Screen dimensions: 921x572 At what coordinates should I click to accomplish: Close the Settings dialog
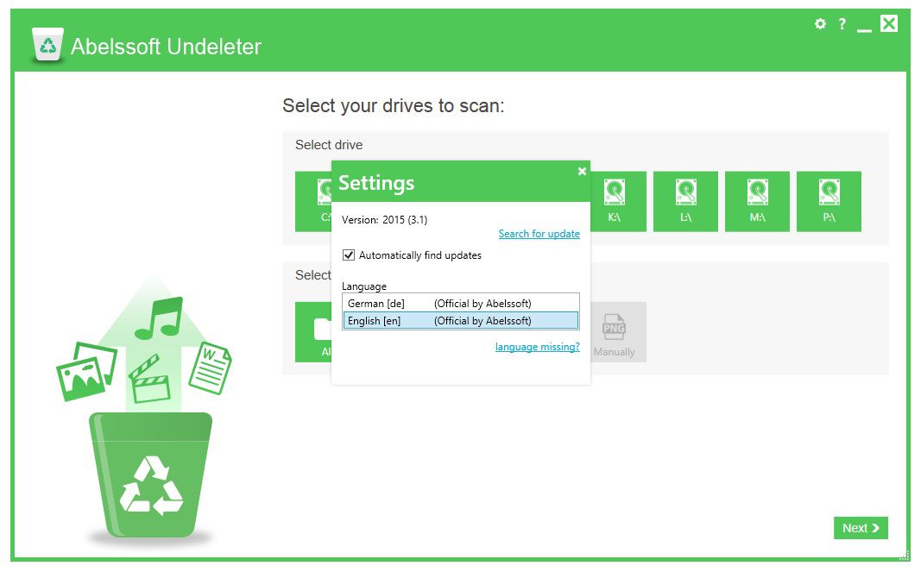click(582, 171)
